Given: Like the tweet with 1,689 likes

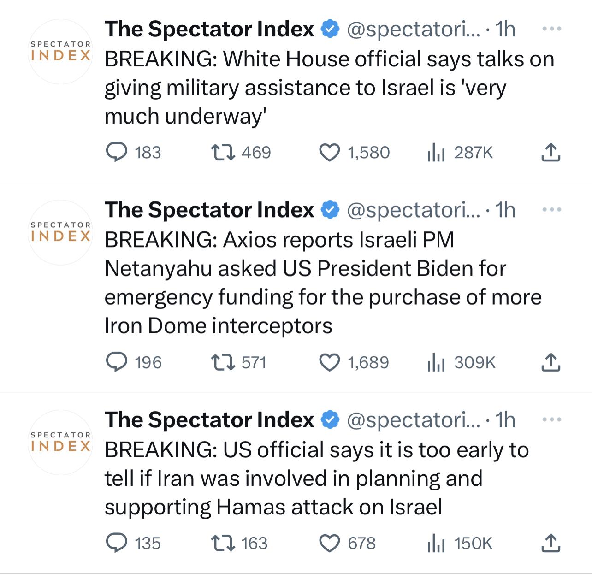Looking at the screenshot, I should tap(330, 362).
